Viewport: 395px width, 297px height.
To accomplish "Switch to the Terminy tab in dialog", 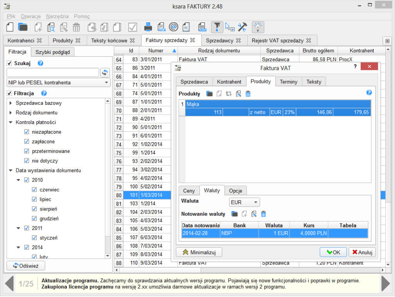I will click(288, 82).
